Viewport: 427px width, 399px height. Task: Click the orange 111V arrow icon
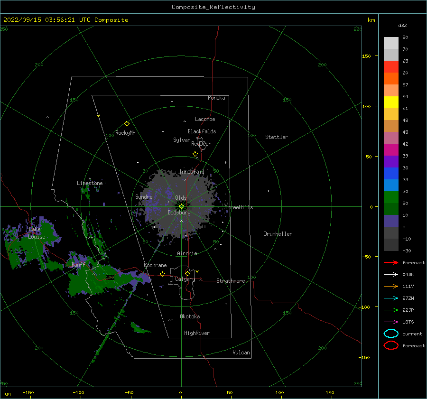click(x=391, y=286)
